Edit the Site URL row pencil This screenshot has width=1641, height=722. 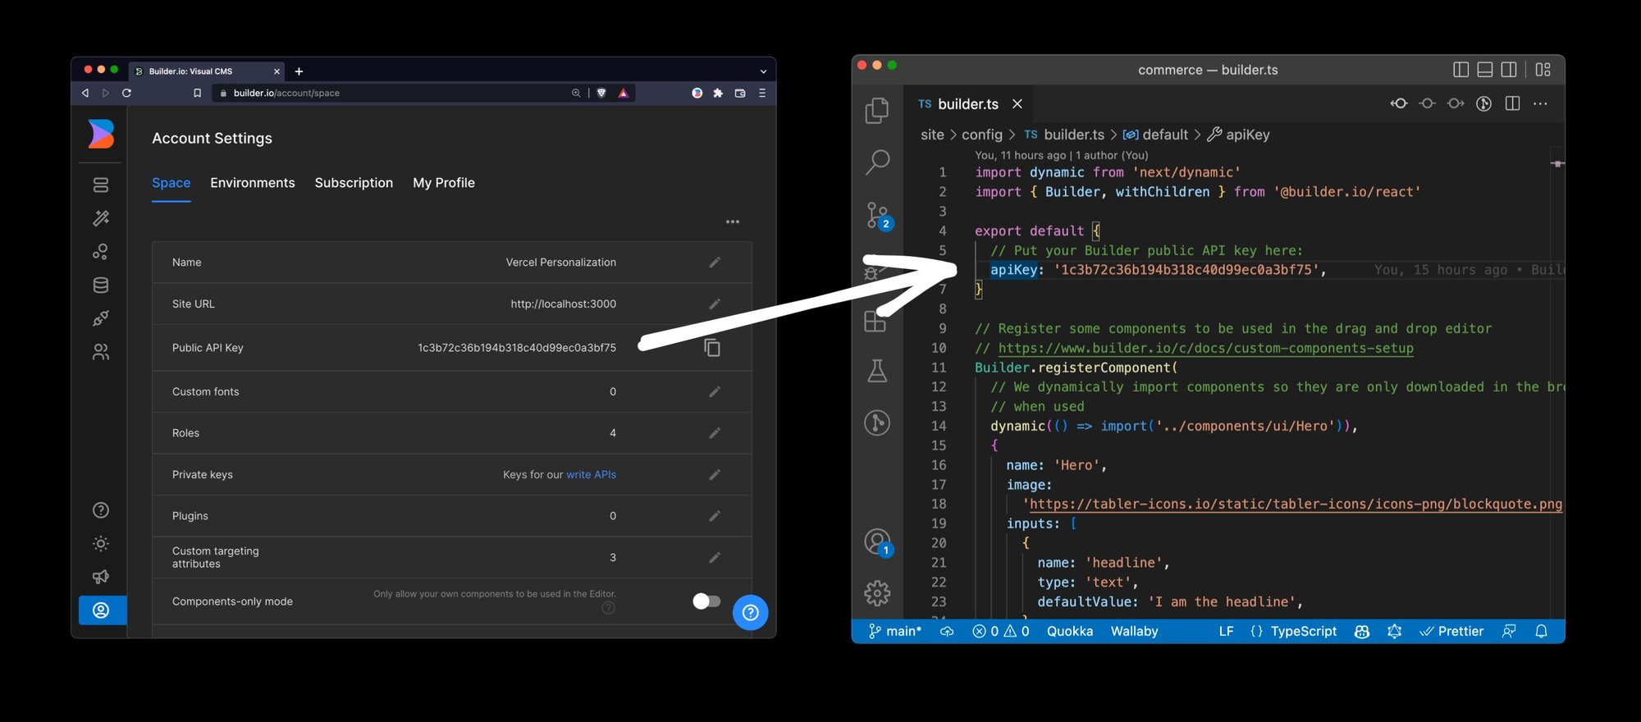pos(715,304)
